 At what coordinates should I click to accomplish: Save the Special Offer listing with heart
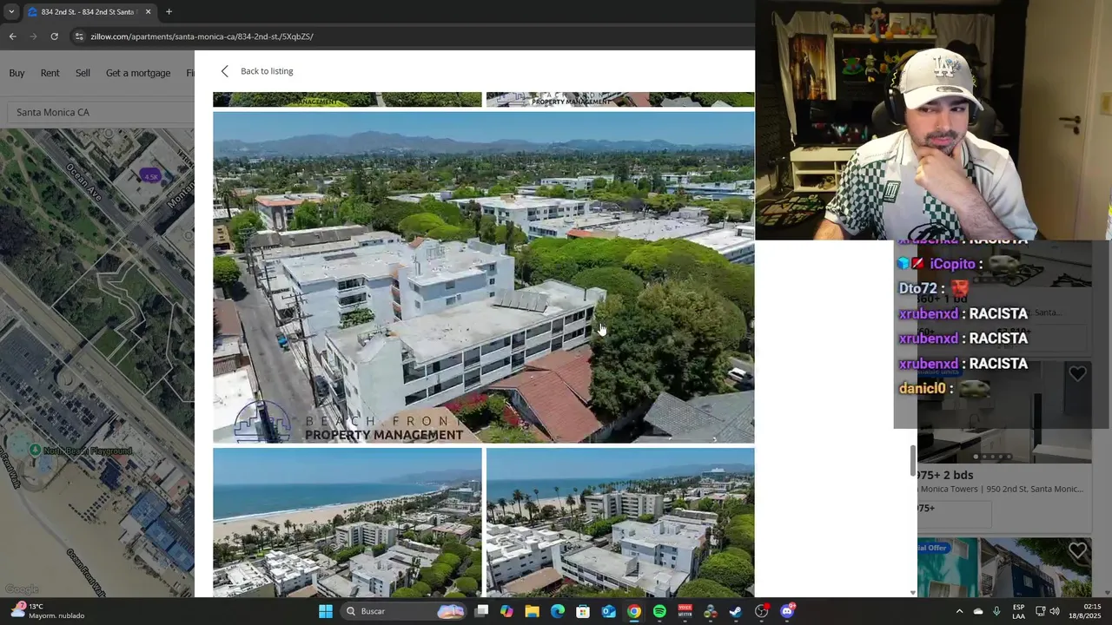[x=1077, y=551]
